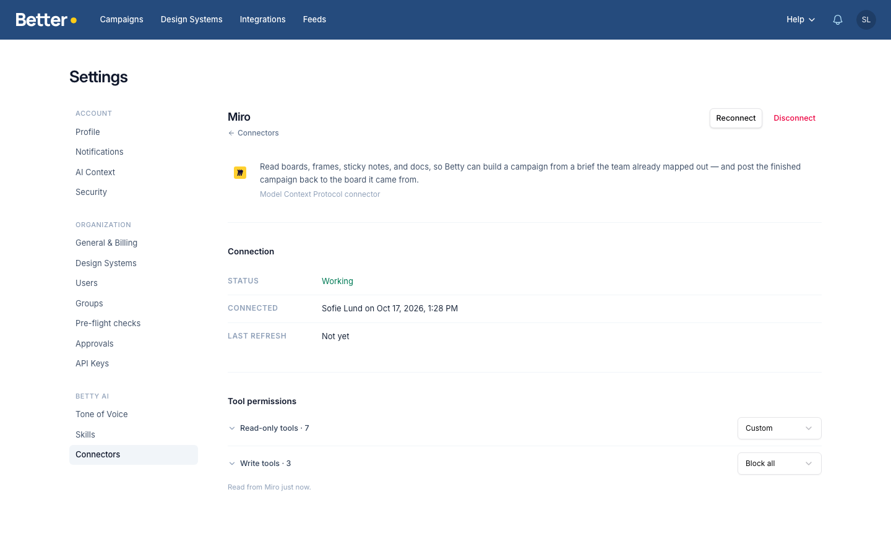The image size is (891, 557).
Task: Open Profile settings in sidebar
Action: pyautogui.click(x=134, y=132)
